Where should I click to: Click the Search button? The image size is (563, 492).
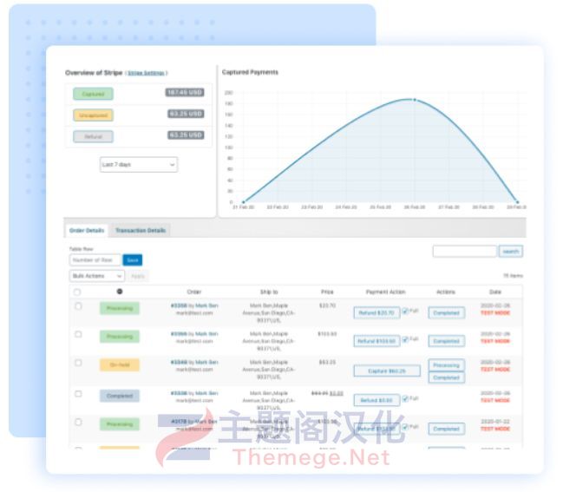[511, 252]
